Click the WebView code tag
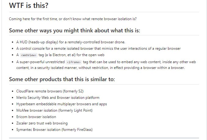Screen dimensions: 207x140 [28, 55]
